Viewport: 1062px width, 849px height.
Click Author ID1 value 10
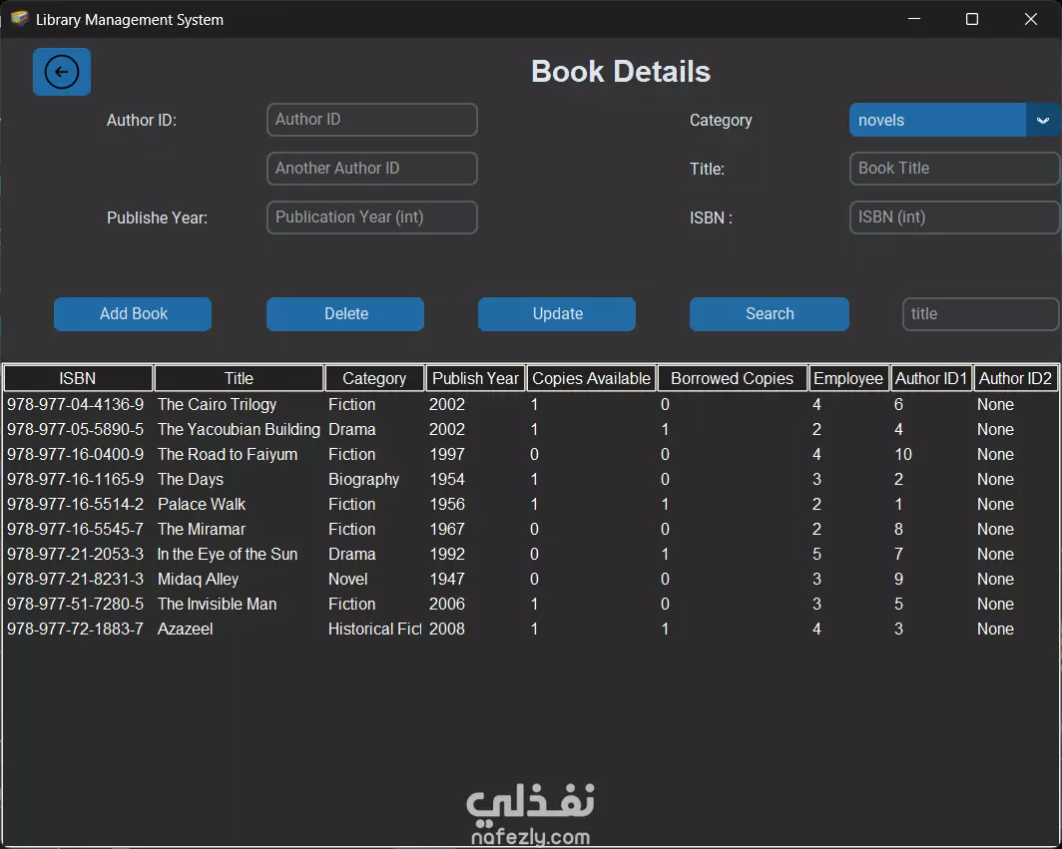click(x=903, y=455)
